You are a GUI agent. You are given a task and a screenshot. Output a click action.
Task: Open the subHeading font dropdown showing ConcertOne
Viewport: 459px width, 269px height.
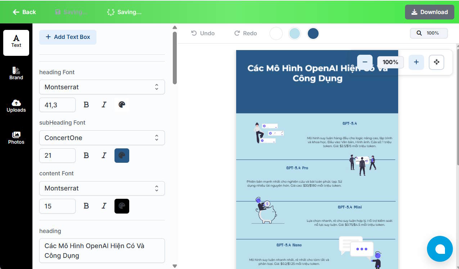click(102, 138)
